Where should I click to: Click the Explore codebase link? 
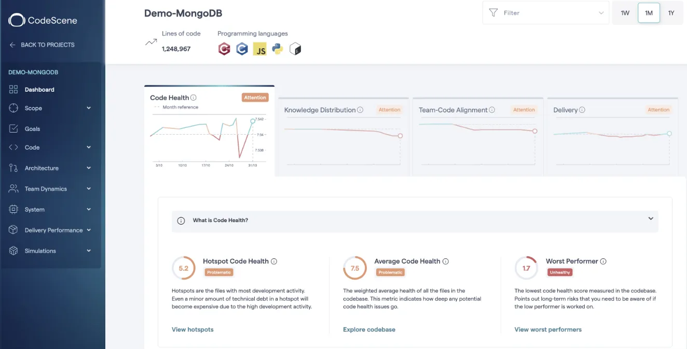pos(369,329)
